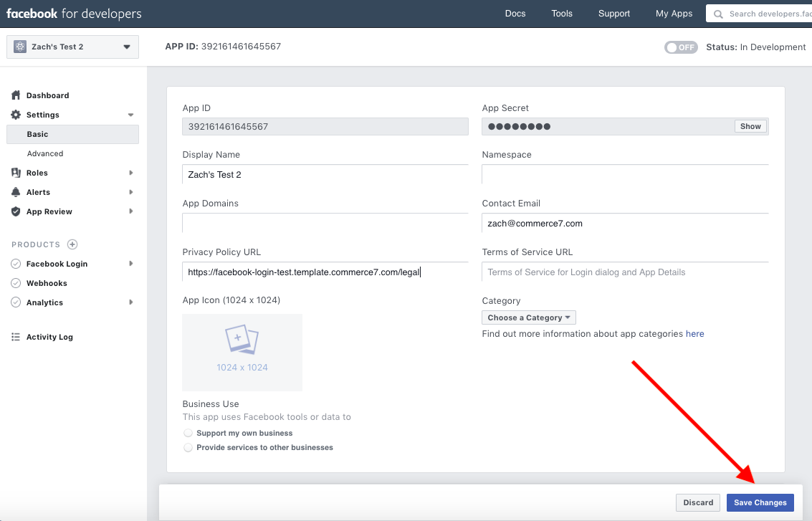Add a product with the plus icon

(72, 244)
